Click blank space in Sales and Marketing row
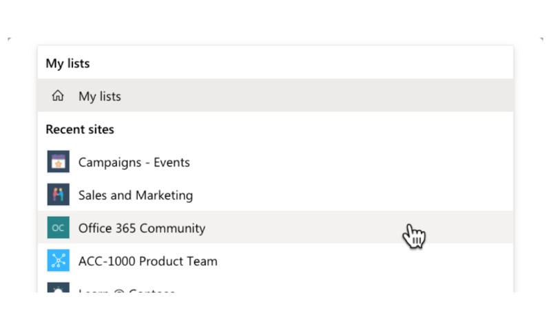 (351, 195)
